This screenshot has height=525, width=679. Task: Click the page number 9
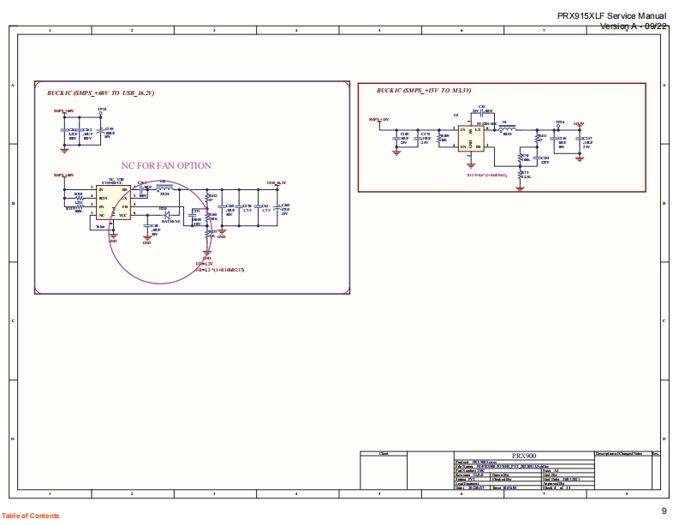tap(664, 510)
